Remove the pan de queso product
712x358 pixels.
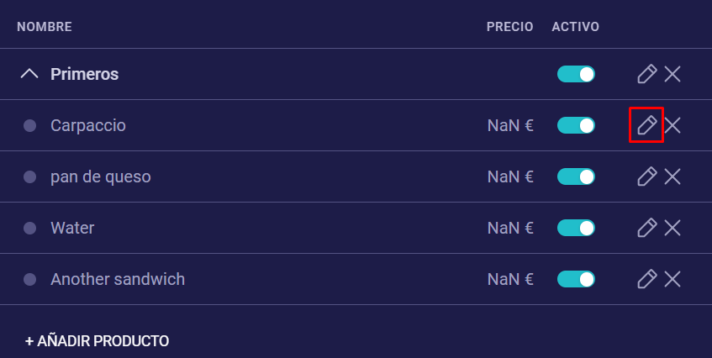672,176
